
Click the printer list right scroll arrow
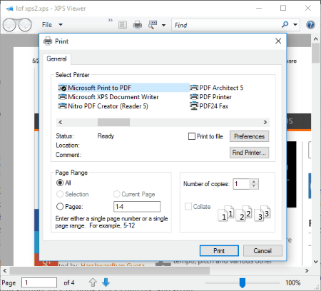[x=265, y=122]
